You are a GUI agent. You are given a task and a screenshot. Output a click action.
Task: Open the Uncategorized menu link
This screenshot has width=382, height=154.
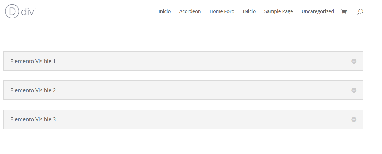(318, 11)
